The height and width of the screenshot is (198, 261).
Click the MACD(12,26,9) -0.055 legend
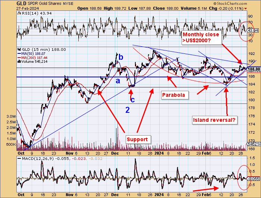point(45,158)
